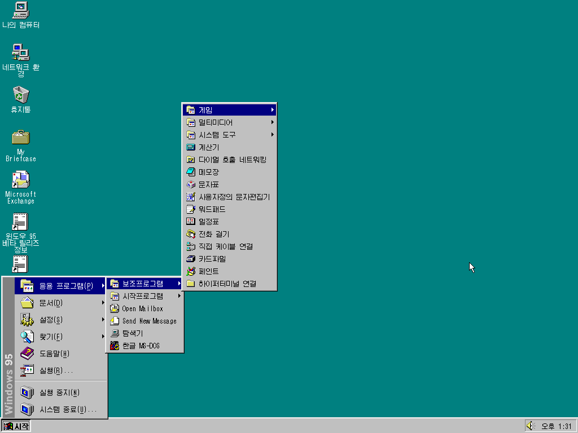Click the 시작 Start button
This screenshot has height=433, width=578.
(16, 426)
